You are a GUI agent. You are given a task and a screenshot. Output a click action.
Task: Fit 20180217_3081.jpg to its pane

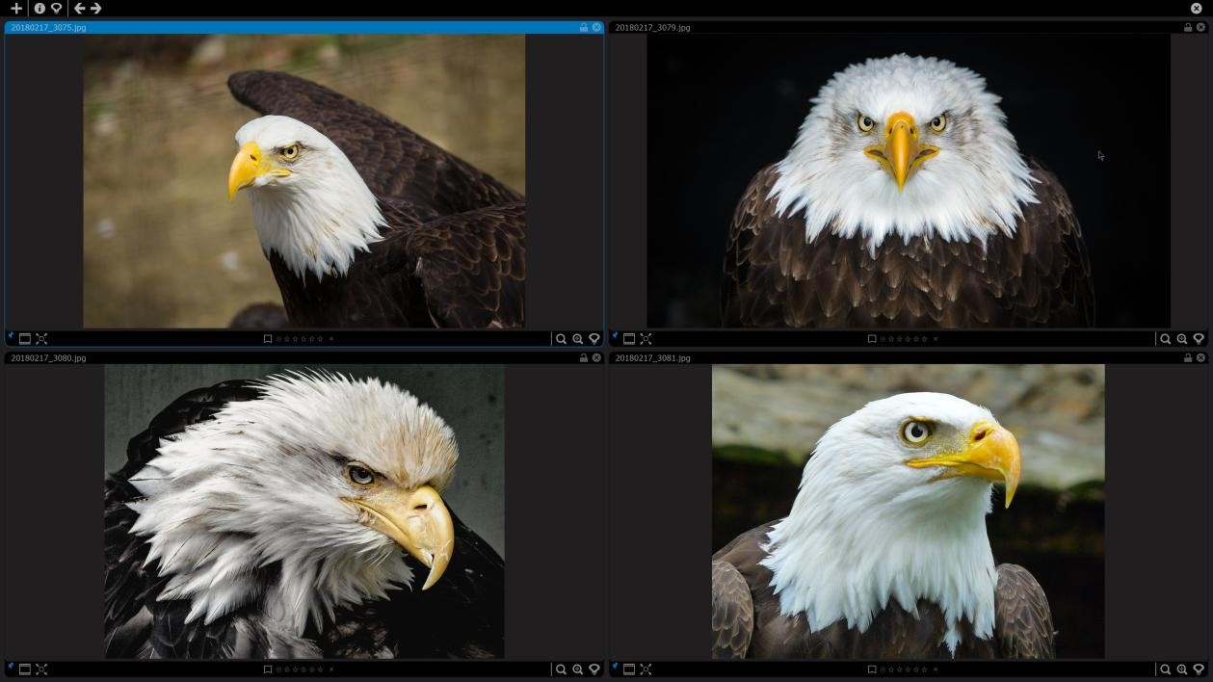click(x=646, y=669)
